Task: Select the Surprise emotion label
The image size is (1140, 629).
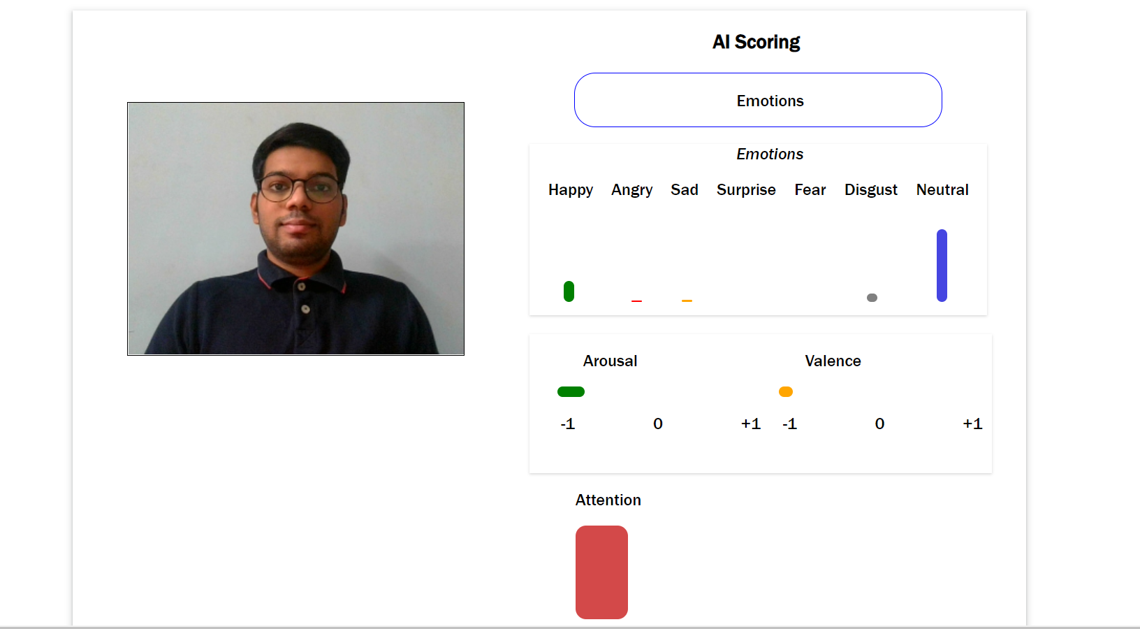Action: pyautogui.click(x=745, y=189)
